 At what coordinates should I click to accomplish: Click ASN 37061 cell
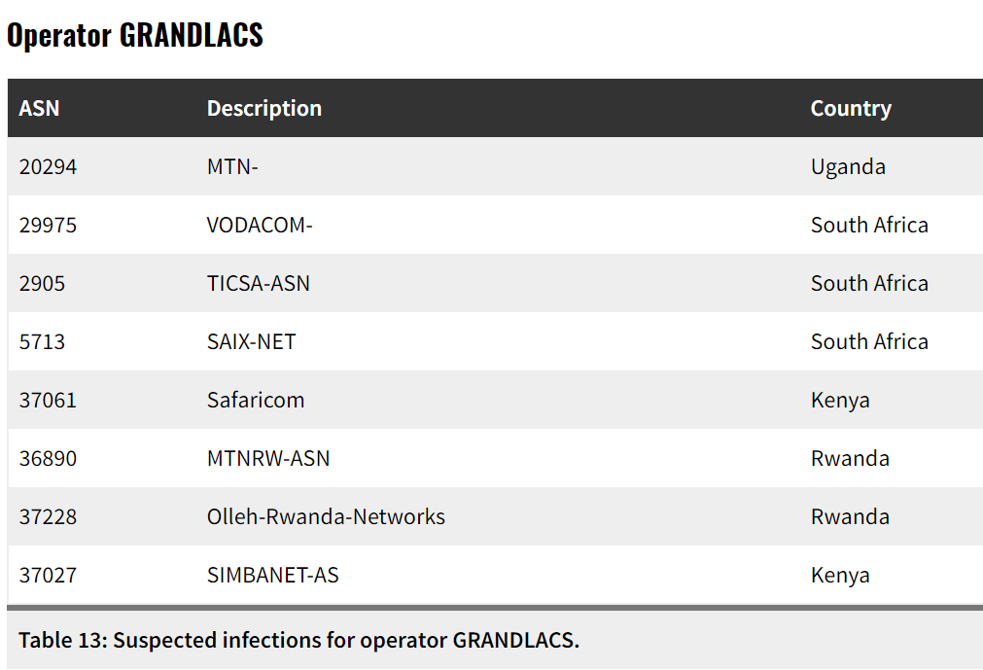pos(48,400)
